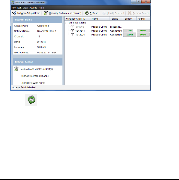Click the Identify Selected info icon
Image resolution: width=179 pixels, height=180 pixels.
click(x=104, y=13)
